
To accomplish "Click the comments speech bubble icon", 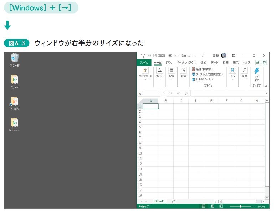I will coord(264,63).
